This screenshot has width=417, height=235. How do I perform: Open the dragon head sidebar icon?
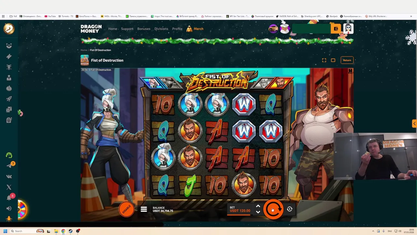[9, 67]
